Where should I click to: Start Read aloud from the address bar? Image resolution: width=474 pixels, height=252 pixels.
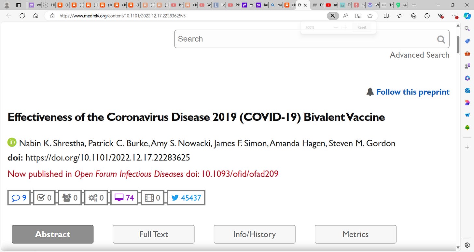click(x=345, y=16)
